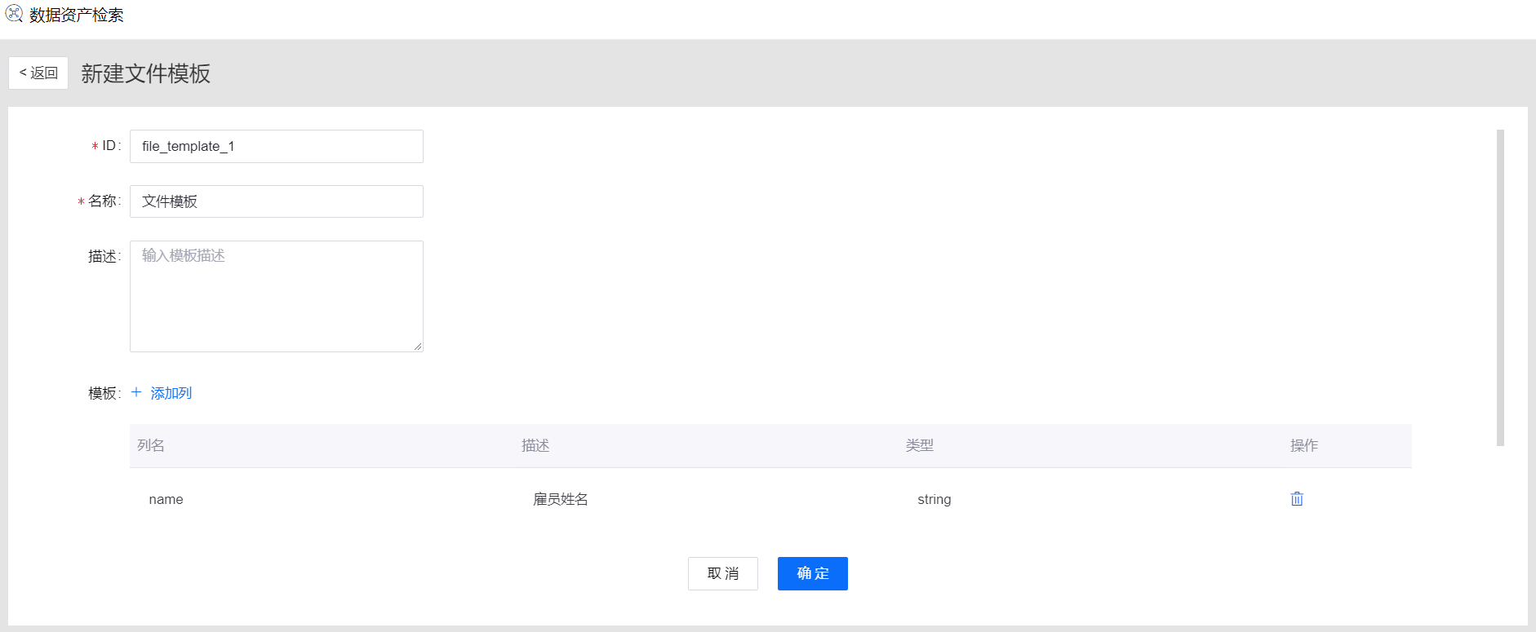The image size is (1536, 632).
Task: Go back with the 返回 button
Action: (38, 73)
